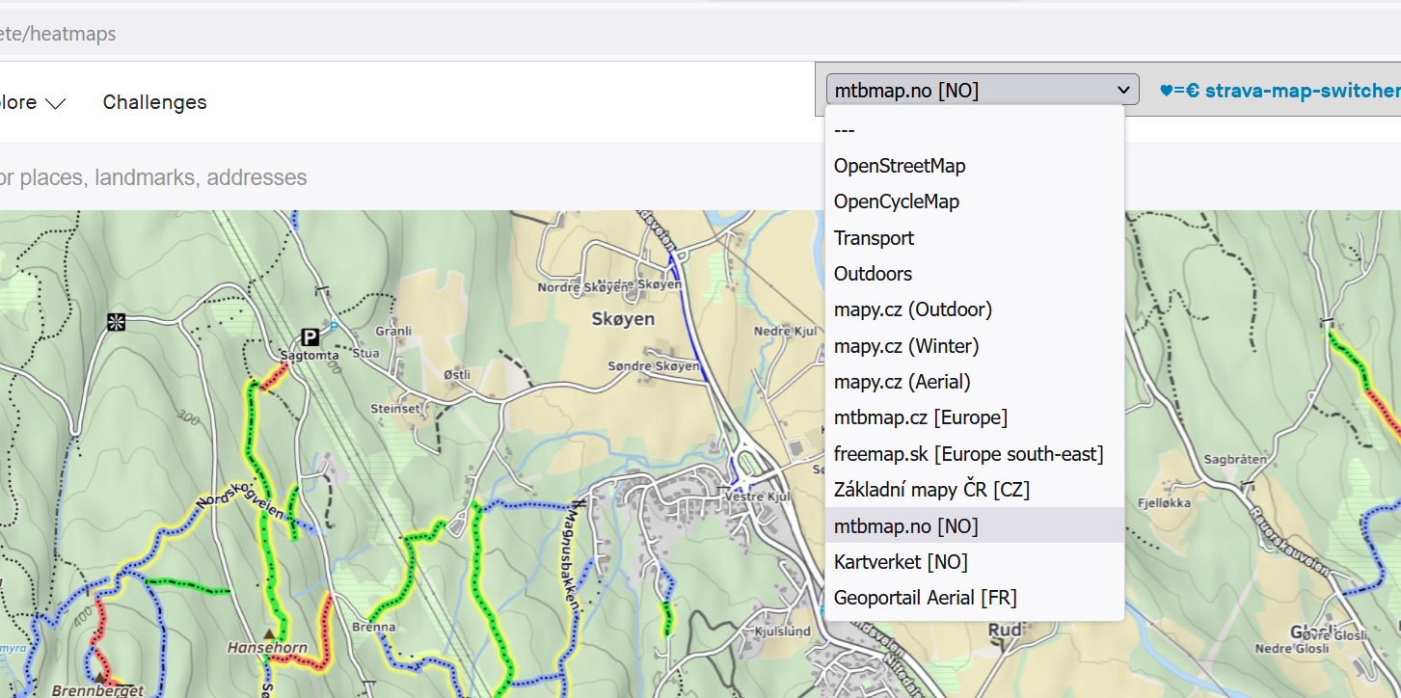Click the Hansehorn label on the map
The height and width of the screenshot is (698, 1401).
(x=267, y=648)
